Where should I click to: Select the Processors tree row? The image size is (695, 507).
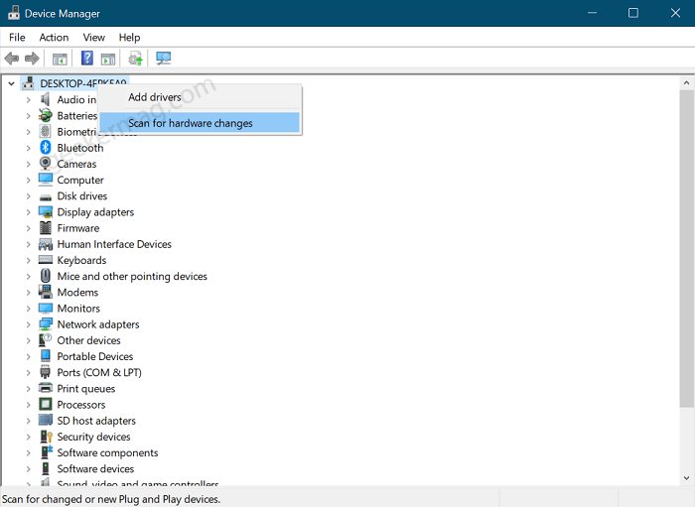[81, 404]
